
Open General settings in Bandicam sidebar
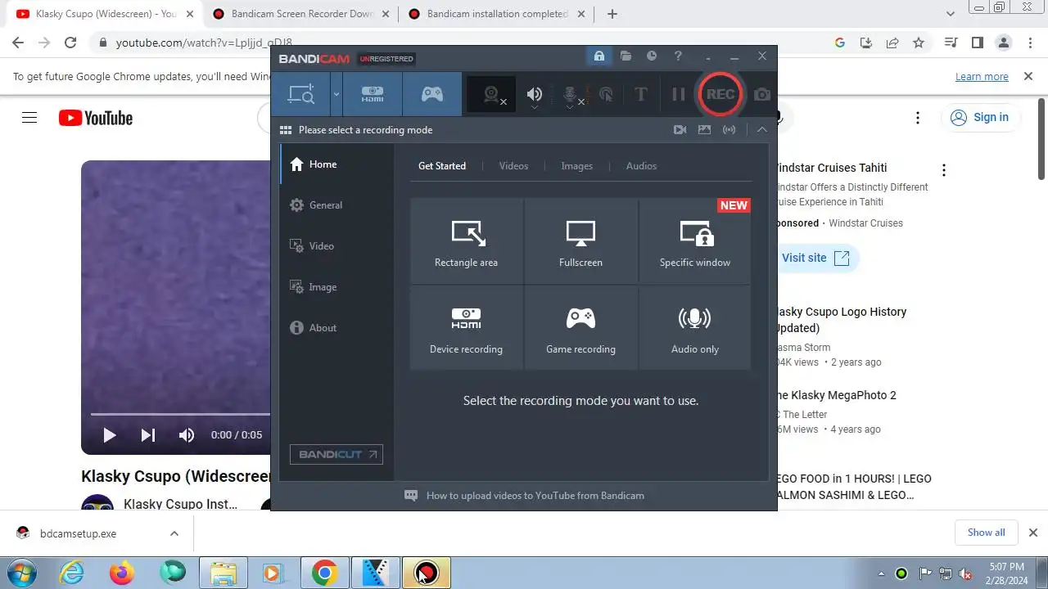337,205
